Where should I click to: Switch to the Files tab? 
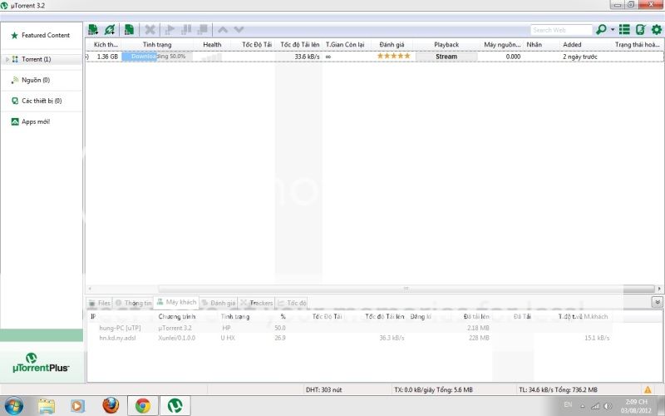[x=100, y=303]
